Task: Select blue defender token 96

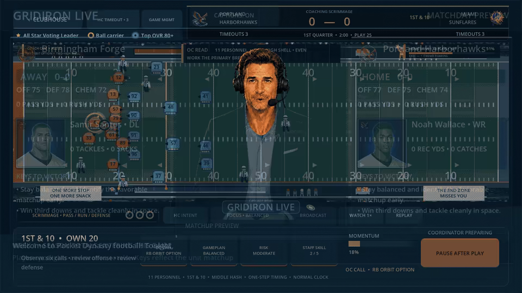Action: (x=134, y=155)
